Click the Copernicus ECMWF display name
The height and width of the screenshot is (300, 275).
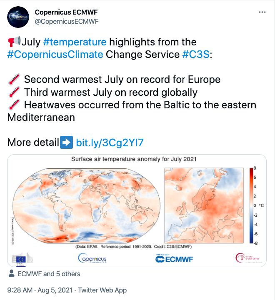coord(67,12)
